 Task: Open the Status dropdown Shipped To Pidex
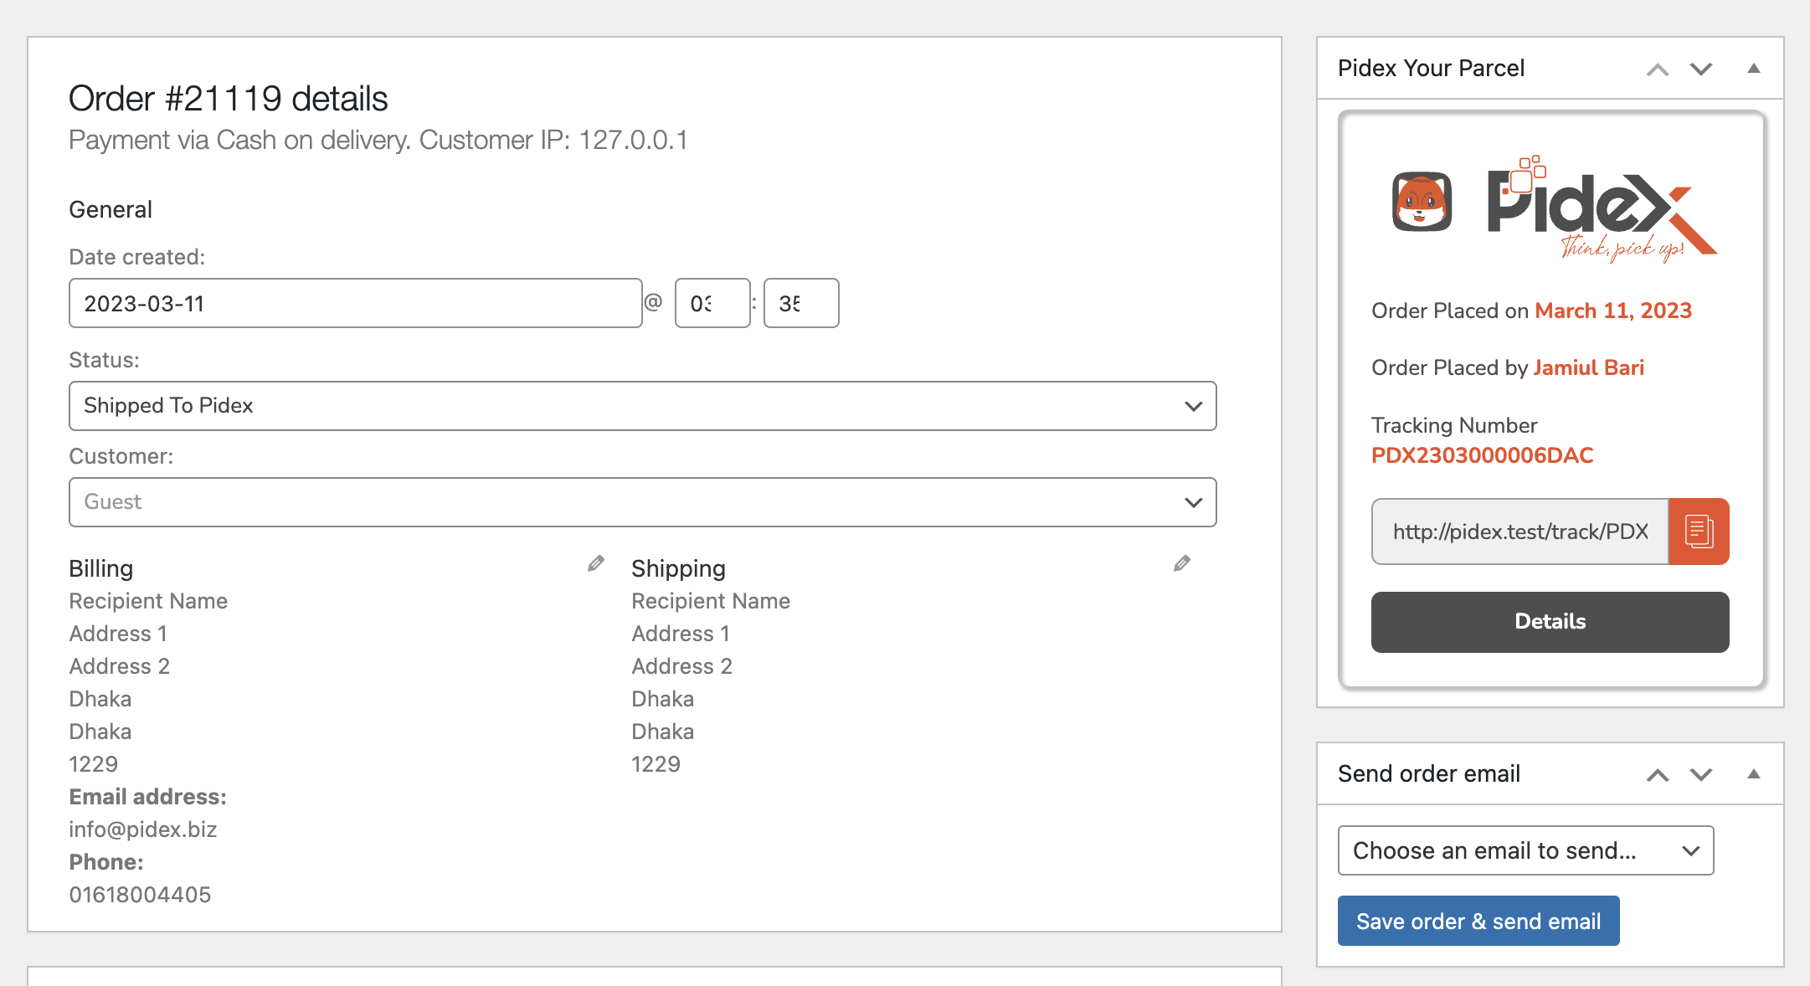[x=642, y=406]
